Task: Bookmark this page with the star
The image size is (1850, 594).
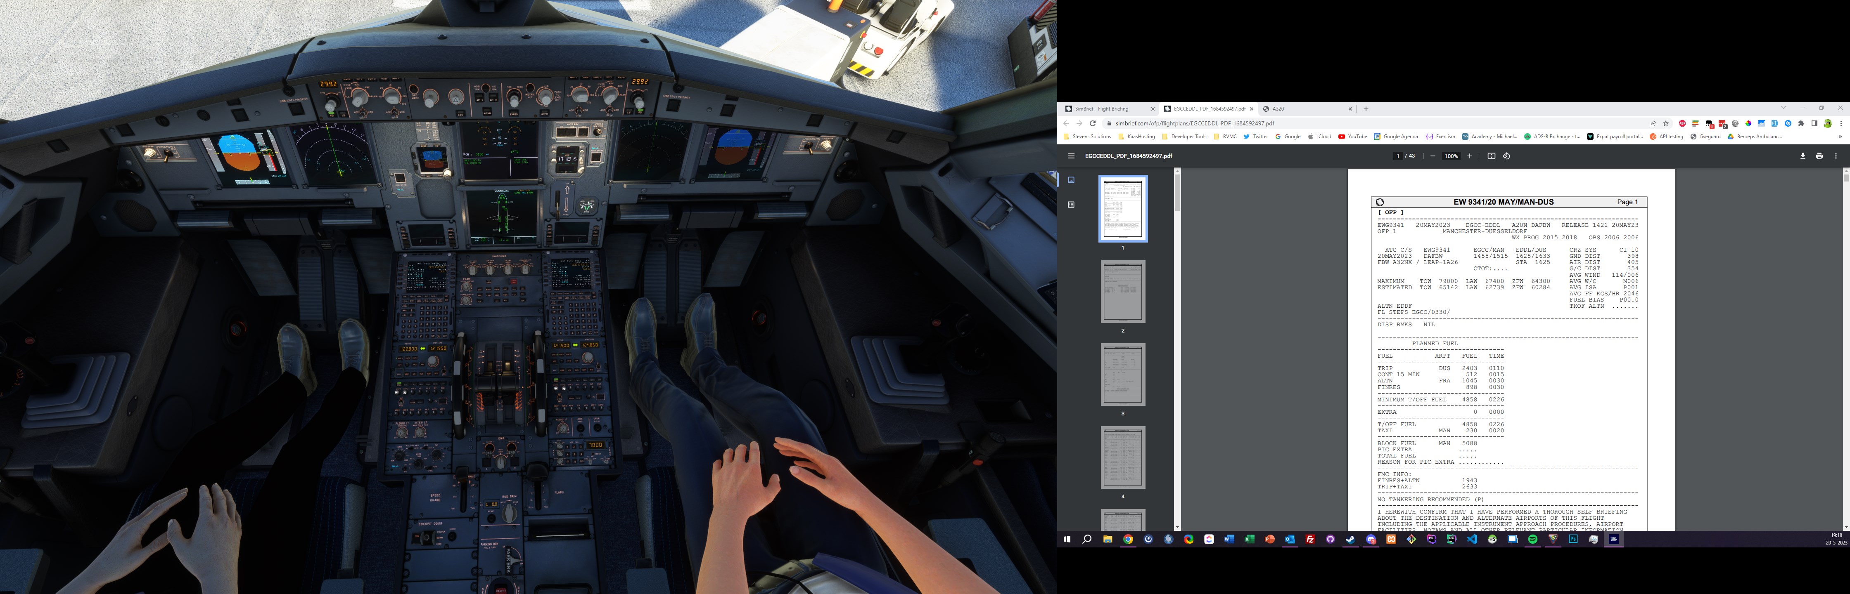Action: coord(1666,123)
